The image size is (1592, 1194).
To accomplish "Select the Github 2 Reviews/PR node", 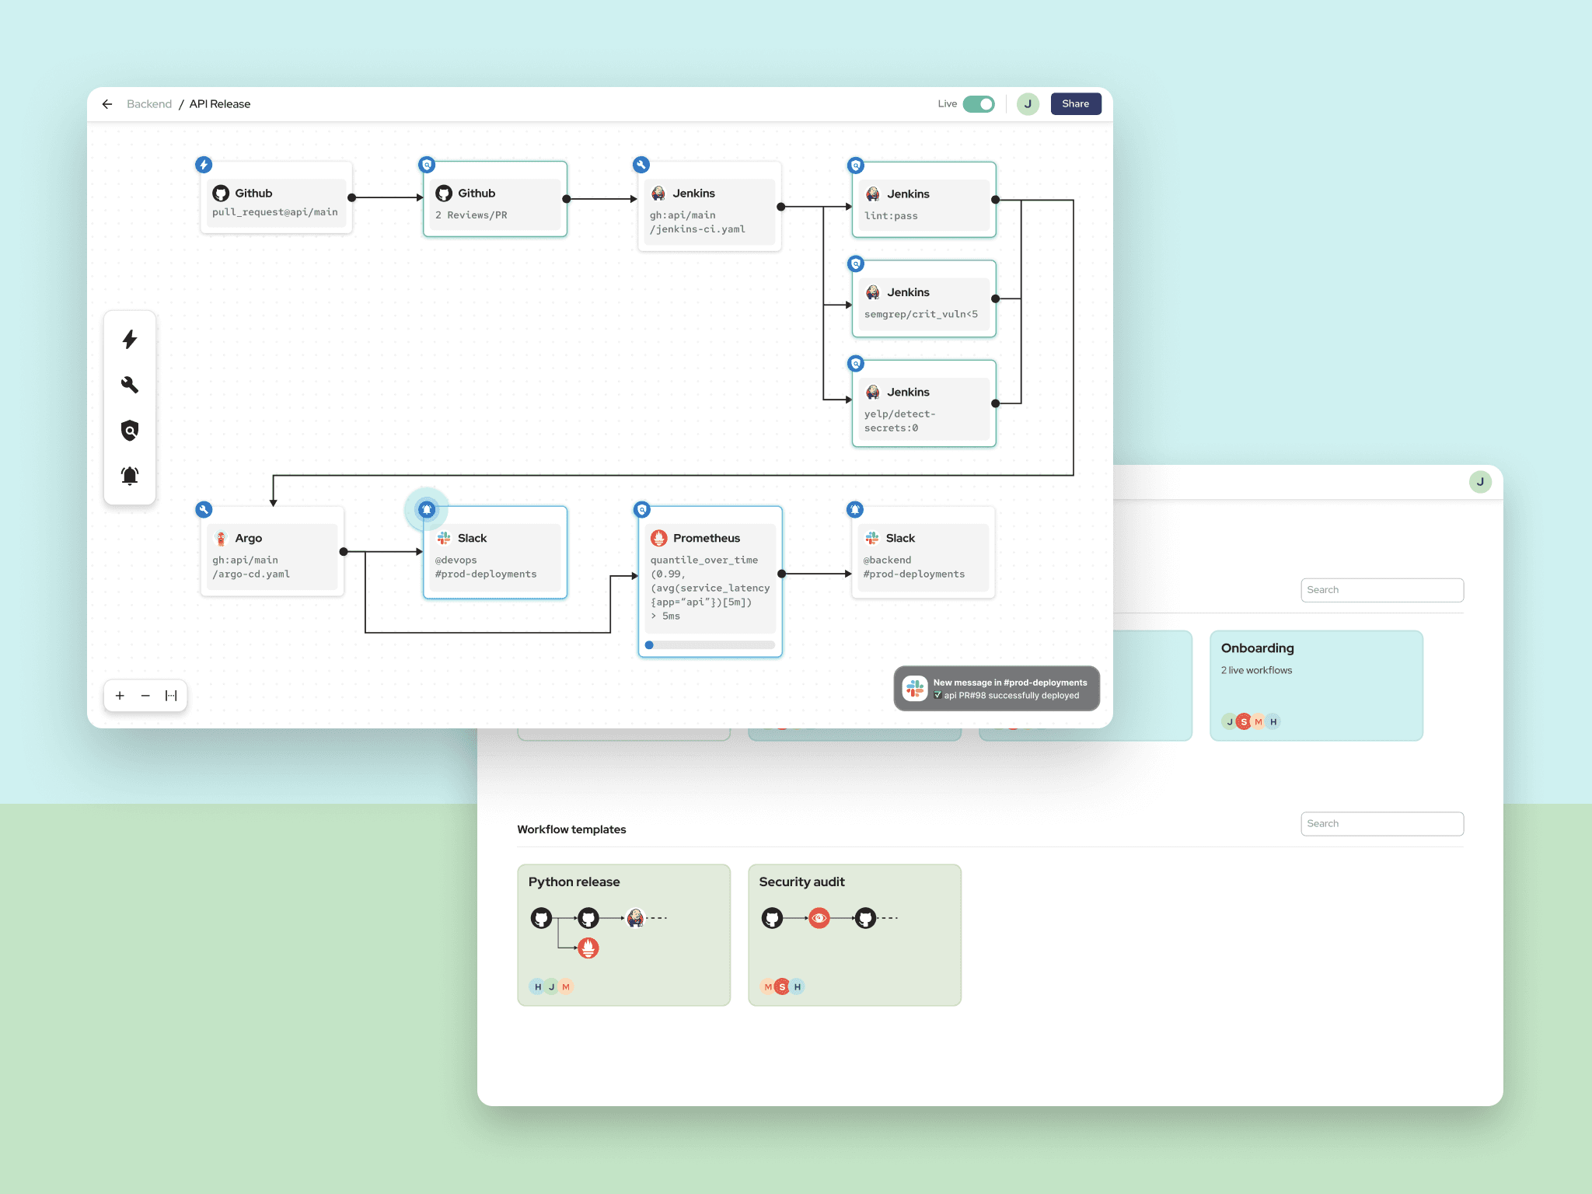I will 495,199.
